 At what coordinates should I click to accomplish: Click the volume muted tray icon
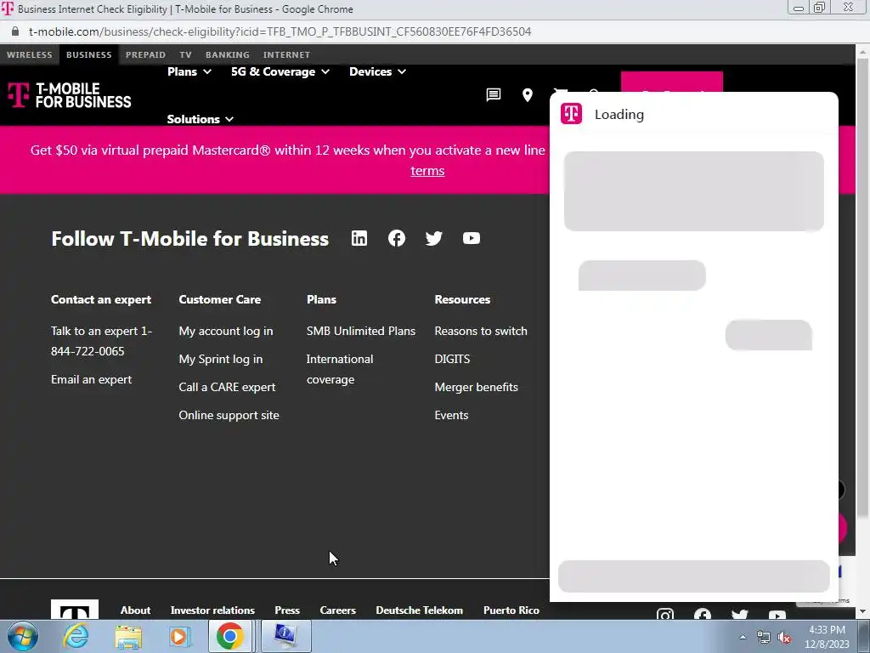coord(784,638)
